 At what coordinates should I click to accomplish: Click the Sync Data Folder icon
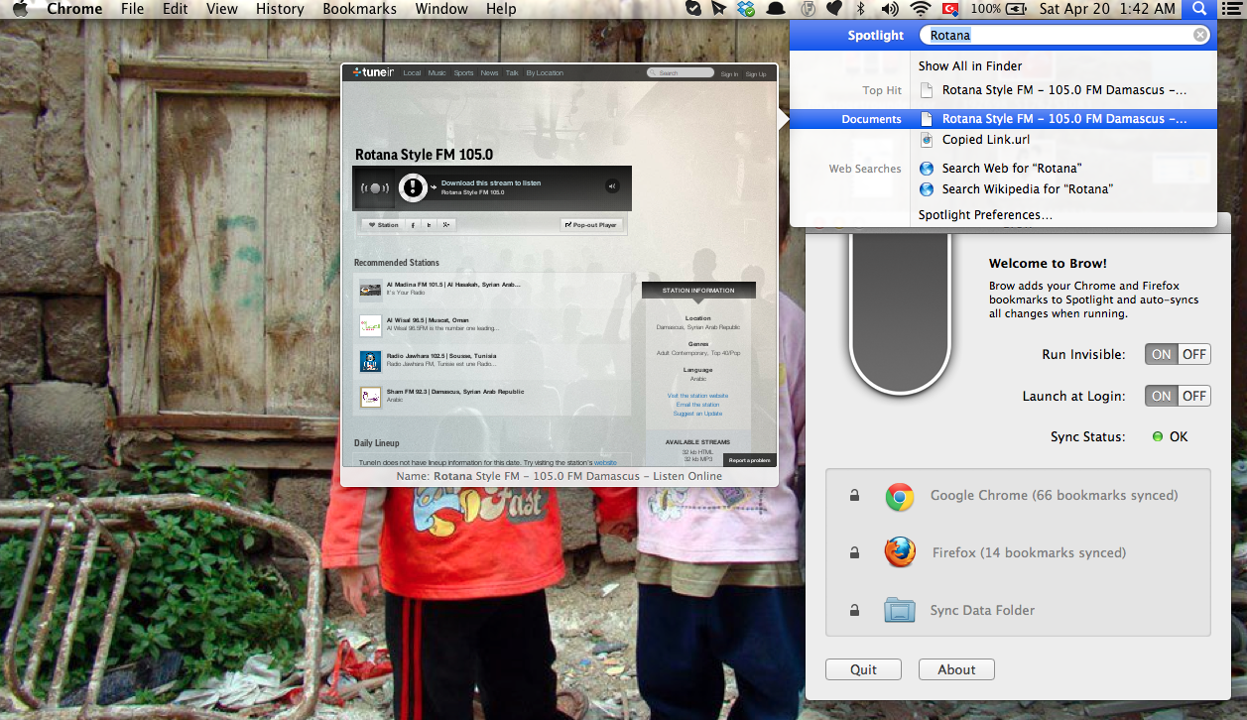[900, 610]
